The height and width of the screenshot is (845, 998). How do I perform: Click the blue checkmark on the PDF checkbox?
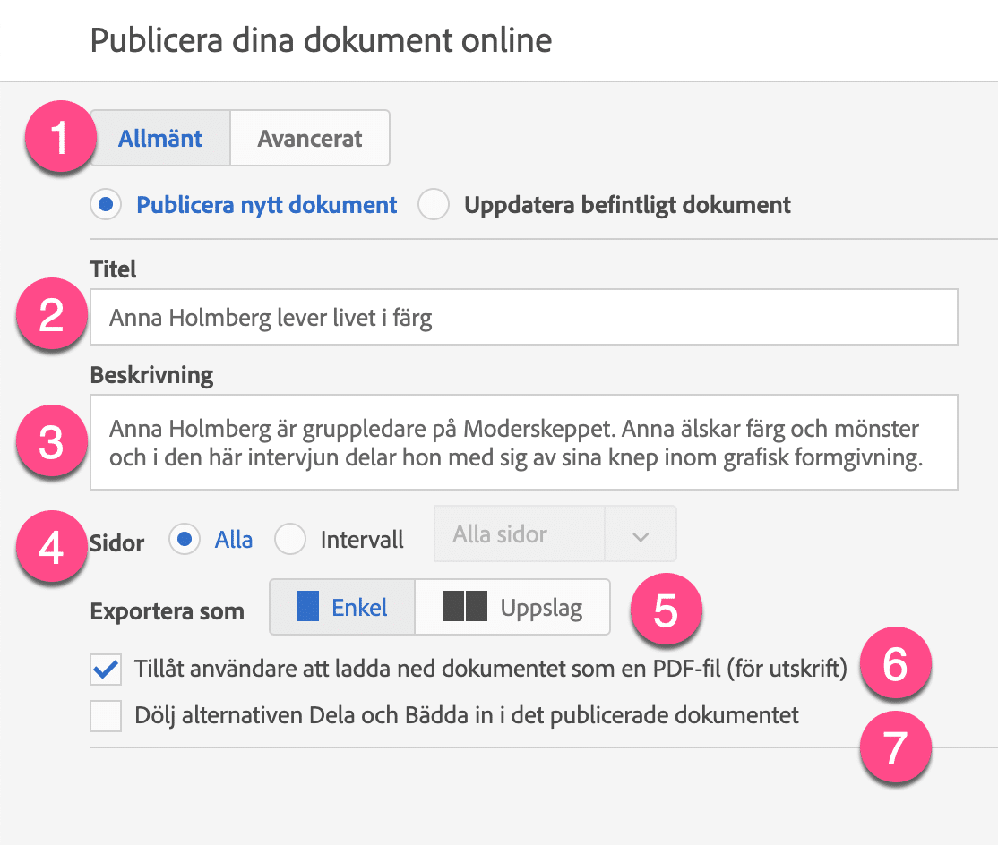point(105,669)
